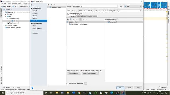This screenshot has width=170, height=95.
Task: Click Use Existing Manifest button
Action: point(90,73)
